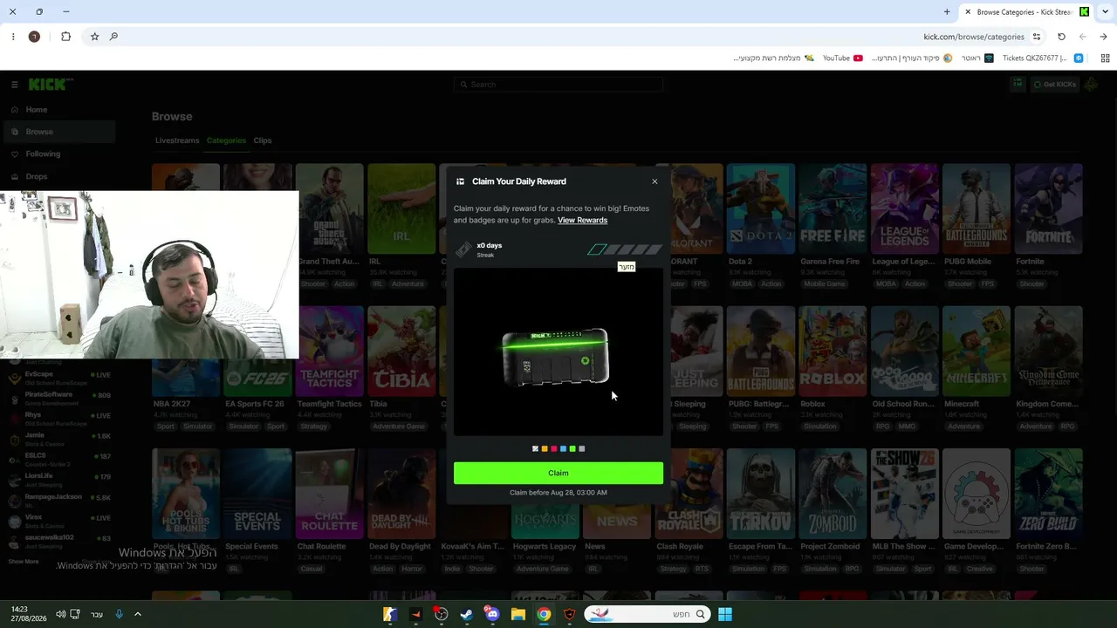Open the volume control in system tray
This screenshot has height=628, width=1117.
(60, 614)
